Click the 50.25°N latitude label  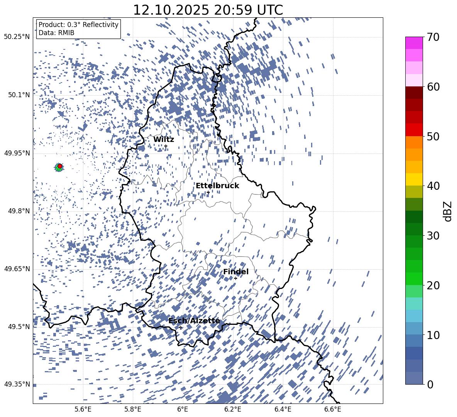coord(17,37)
